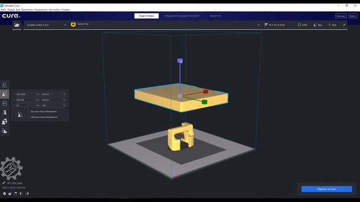Select the Move tool in left toolbar
The image size is (360, 202).
tap(4, 85)
